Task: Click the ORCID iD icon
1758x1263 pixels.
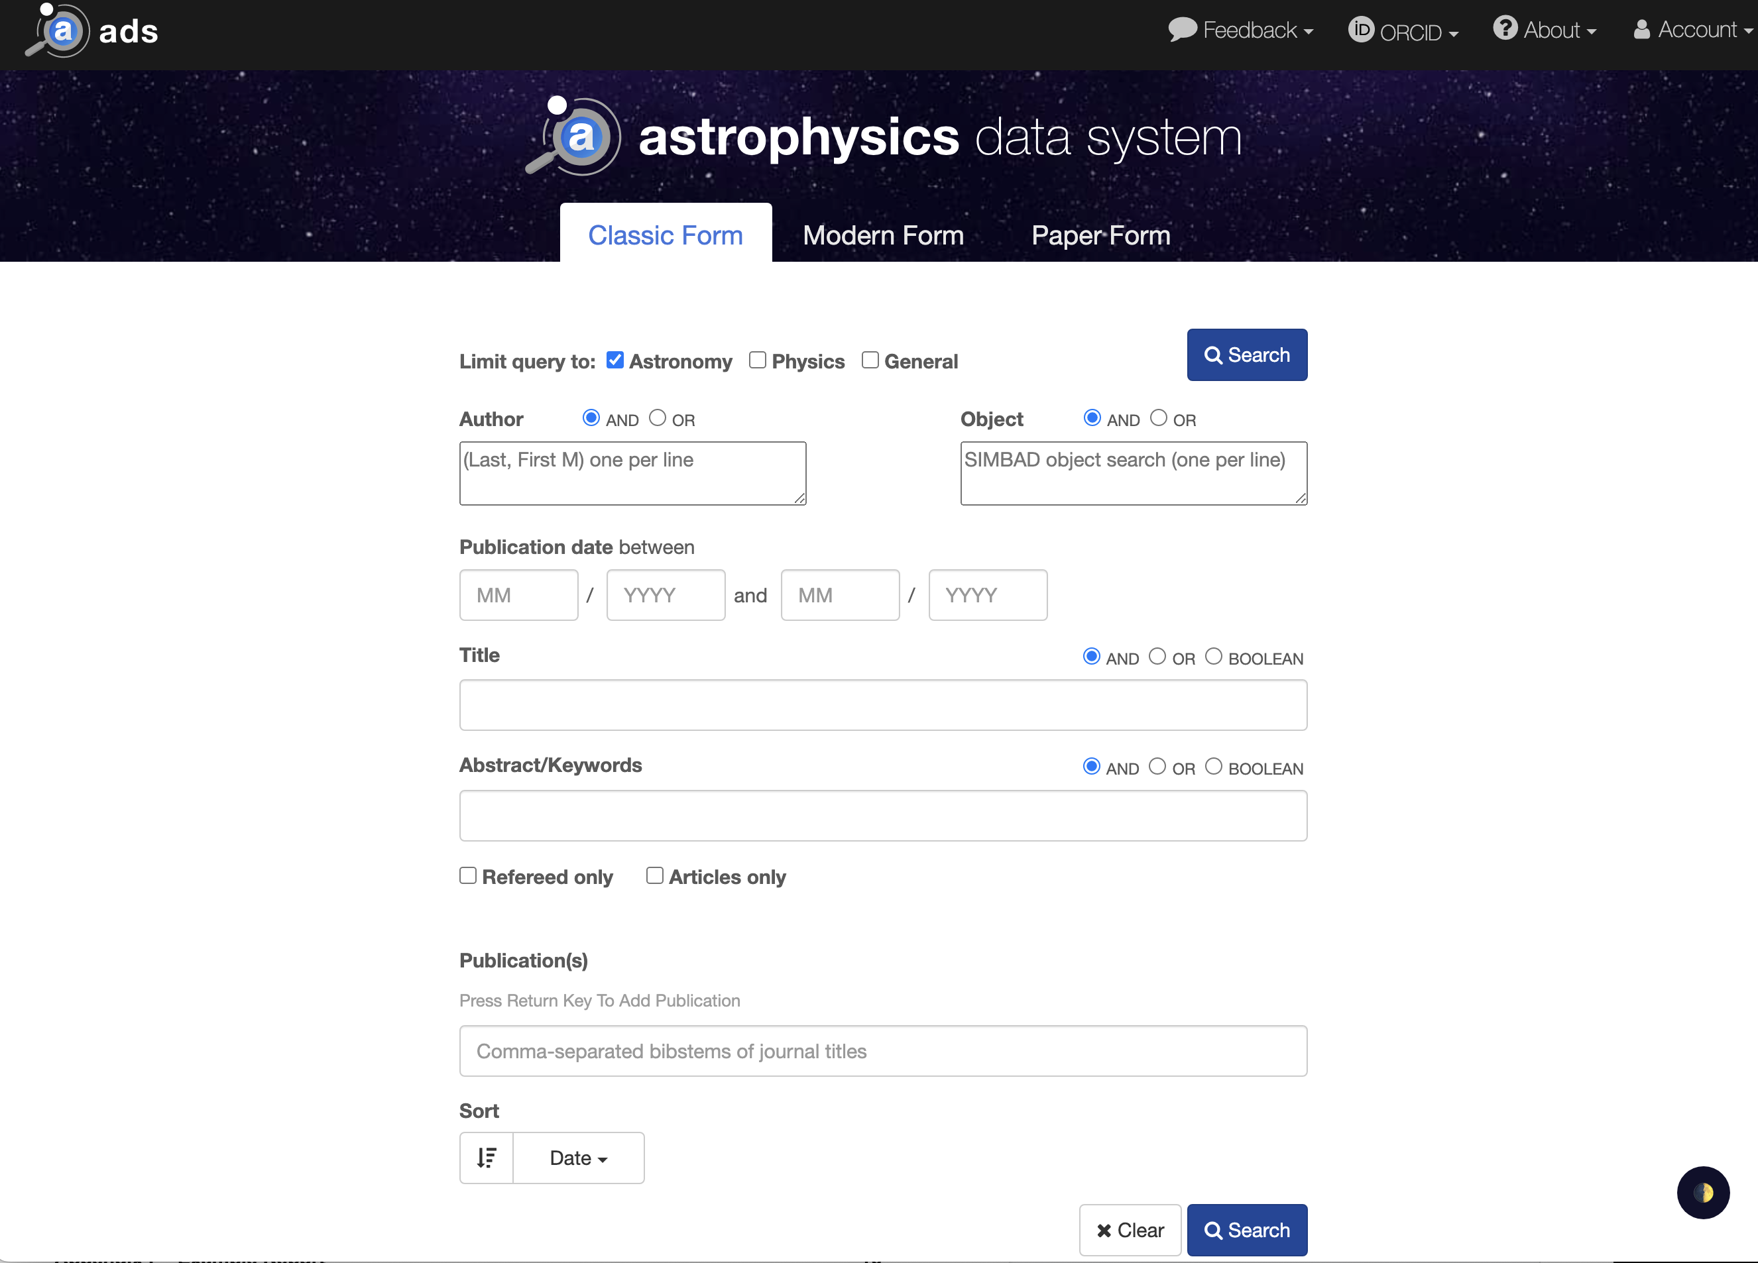Action: (x=1360, y=30)
